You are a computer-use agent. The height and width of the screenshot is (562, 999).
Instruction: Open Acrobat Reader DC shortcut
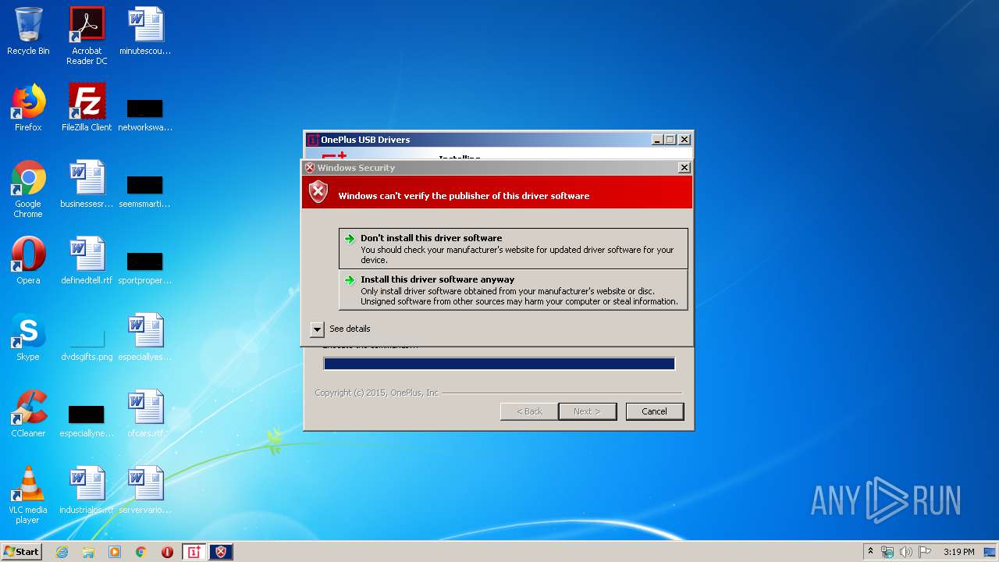click(87, 36)
